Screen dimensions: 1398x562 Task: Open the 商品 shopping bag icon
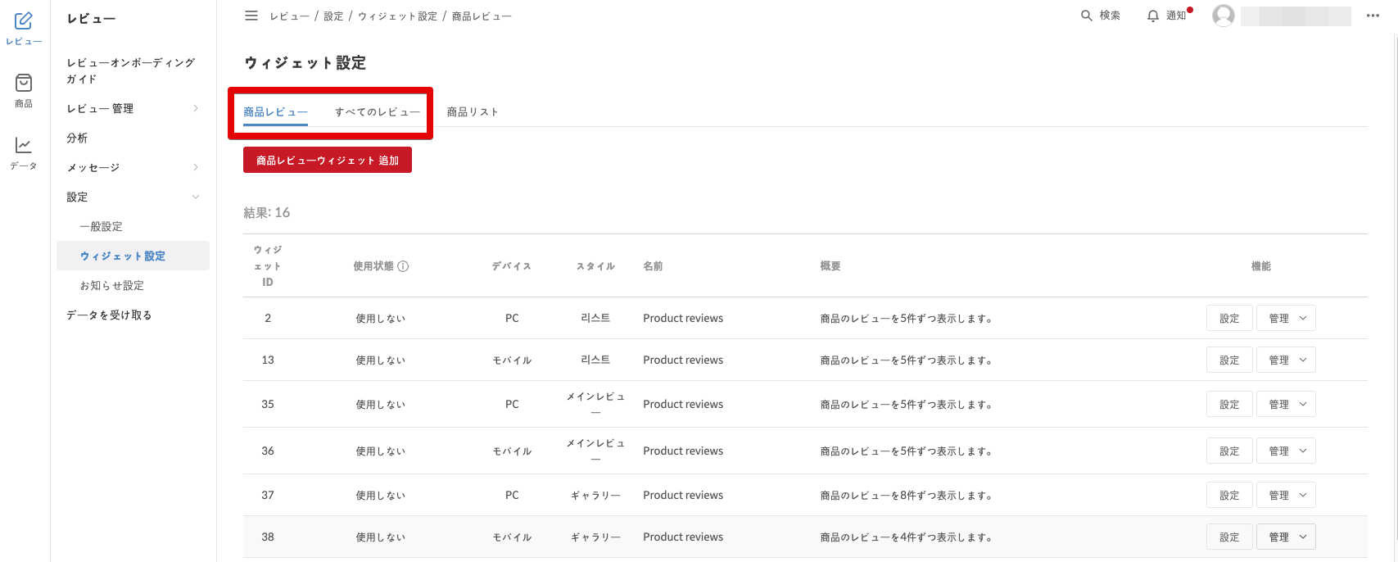24,84
